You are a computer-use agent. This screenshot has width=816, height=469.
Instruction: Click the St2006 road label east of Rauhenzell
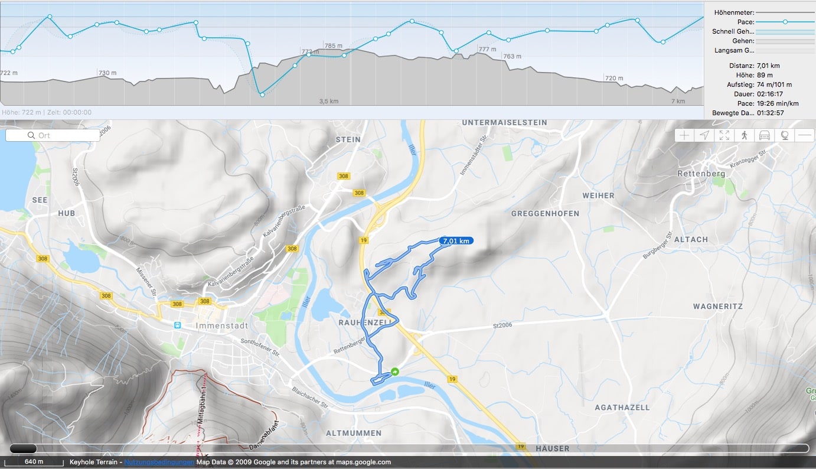click(x=504, y=325)
